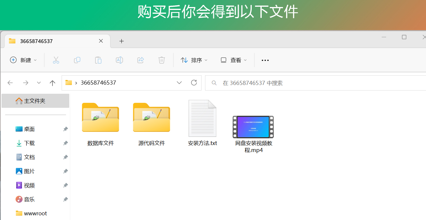The width and height of the screenshot is (426, 220).
Task: Select the 网盘安装视频教程.mp4 video file
Action: 253,132
